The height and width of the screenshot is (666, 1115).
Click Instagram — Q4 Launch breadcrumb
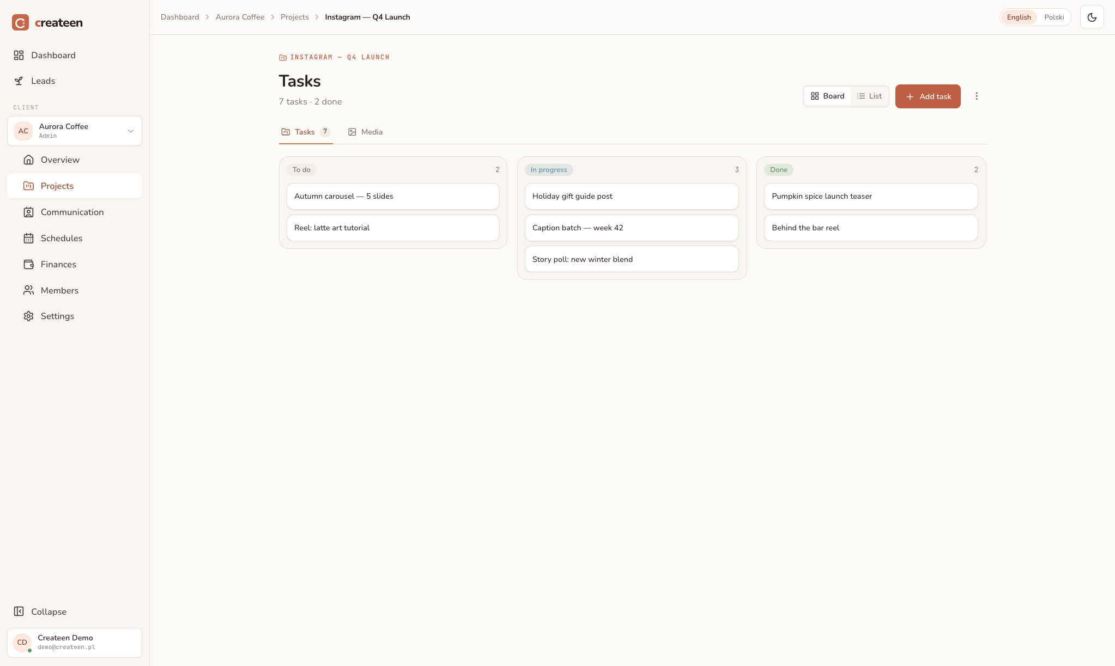[x=368, y=17]
